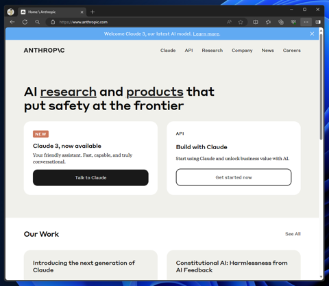Open the News navigation item

click(x=267, y=51)
